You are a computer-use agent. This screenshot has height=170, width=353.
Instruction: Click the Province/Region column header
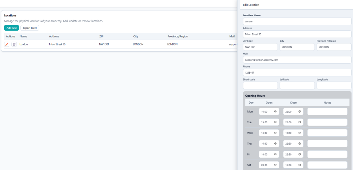[178, 36]
